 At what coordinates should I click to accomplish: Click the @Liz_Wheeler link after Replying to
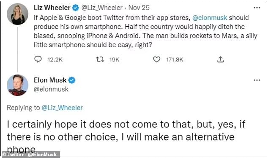coord(62,108)
